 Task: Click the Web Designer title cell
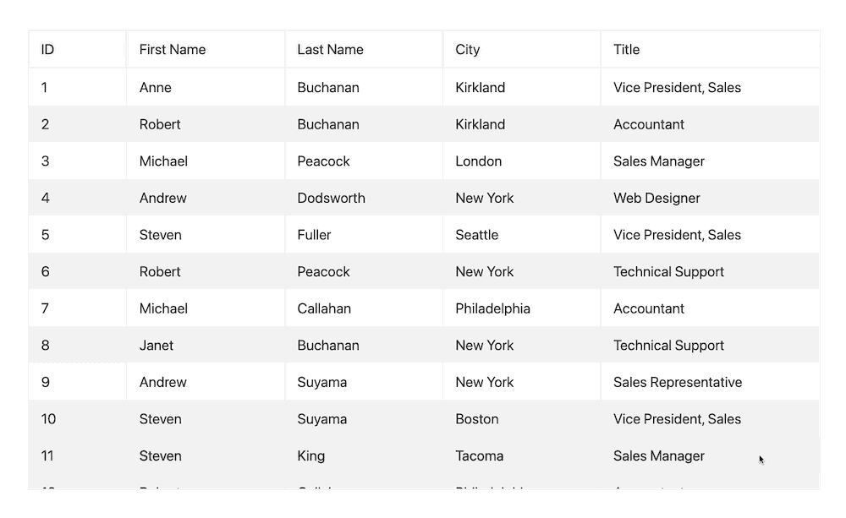coord(656,199)
